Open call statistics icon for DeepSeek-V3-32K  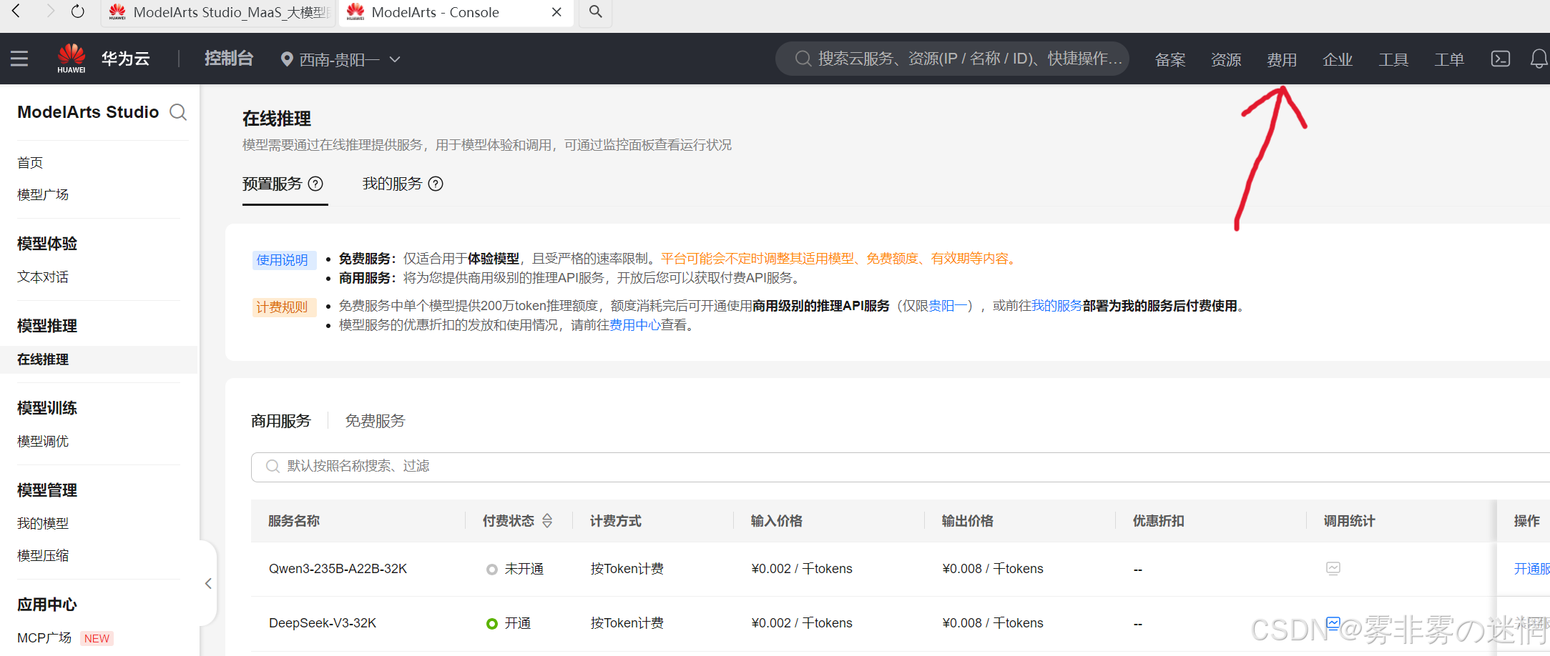coord(1333,623)
